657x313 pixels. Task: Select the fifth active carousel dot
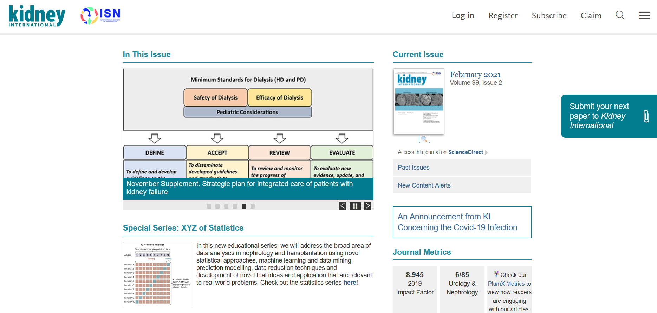pyautogui.click(x=244, y=206)
